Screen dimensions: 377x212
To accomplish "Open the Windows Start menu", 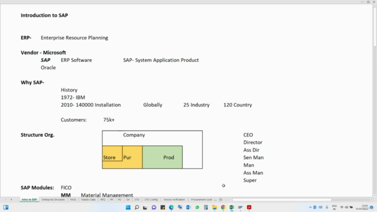I will [x=128, y=207].
